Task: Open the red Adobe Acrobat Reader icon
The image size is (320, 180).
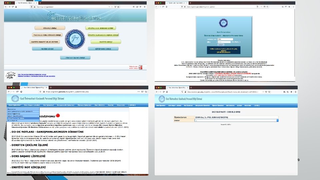Action: (141, 67)
